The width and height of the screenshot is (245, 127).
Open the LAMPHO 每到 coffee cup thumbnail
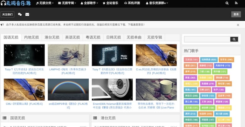coord(68,55)
